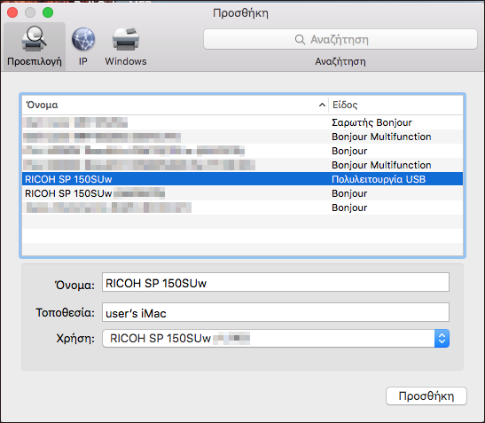485x423 pixels.
Task: Select the last Bonjour printer row
Action: point(243,208)
